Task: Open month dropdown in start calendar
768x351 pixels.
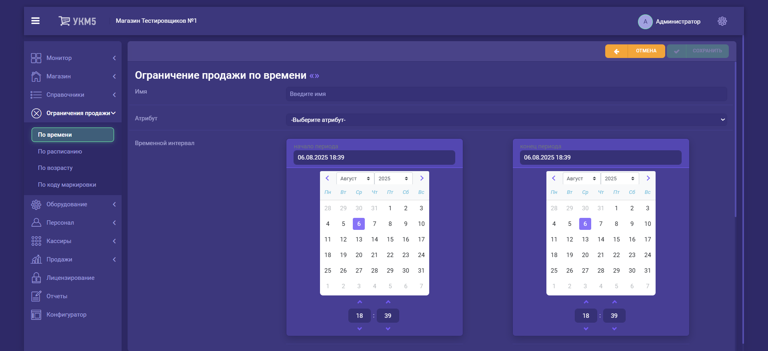Action: pos(355,179)
